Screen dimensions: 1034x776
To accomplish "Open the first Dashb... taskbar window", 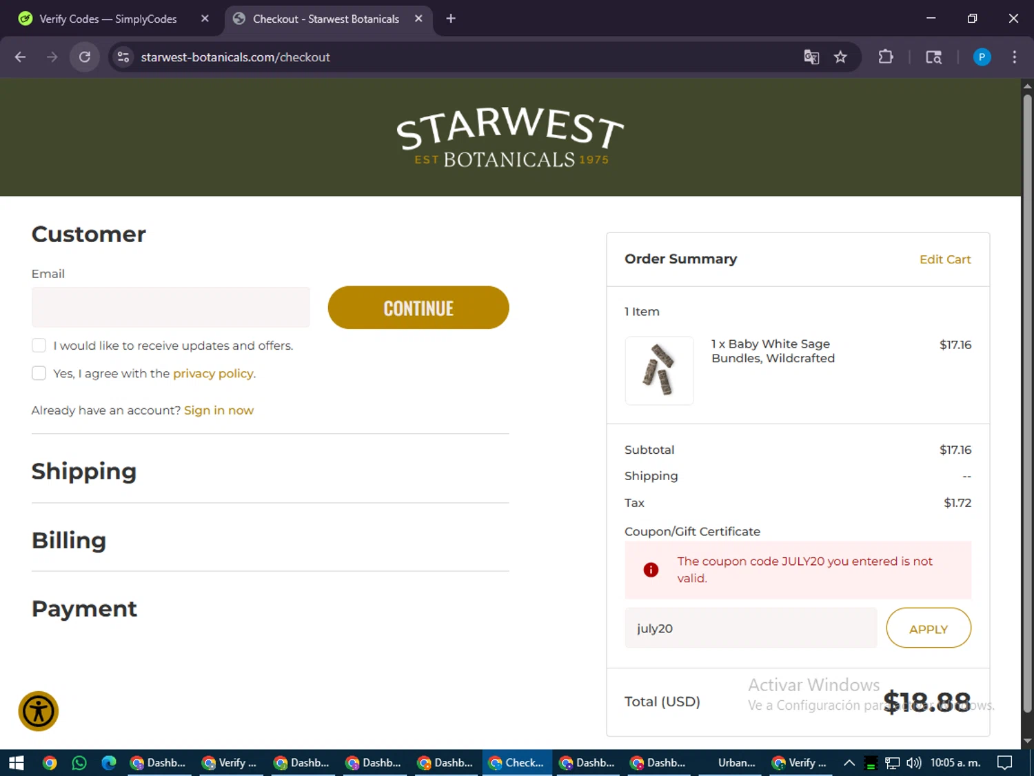I will point(158,763).
